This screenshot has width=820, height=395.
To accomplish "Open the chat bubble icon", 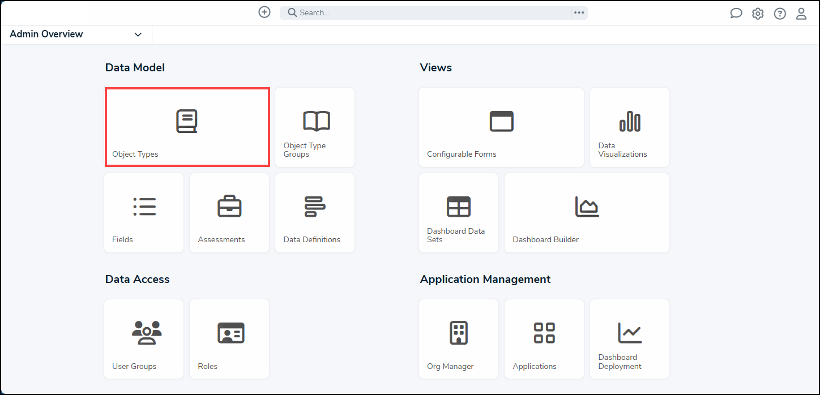I will pos(736,14).
